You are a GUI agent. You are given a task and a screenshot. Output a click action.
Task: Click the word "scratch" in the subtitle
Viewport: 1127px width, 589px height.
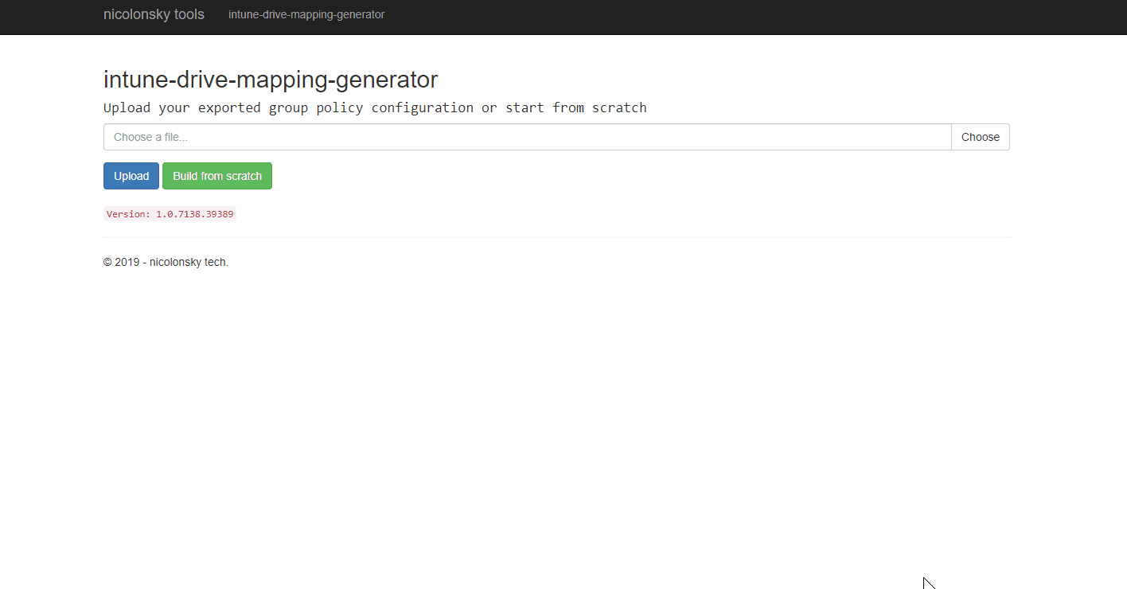tap(619, 107)
